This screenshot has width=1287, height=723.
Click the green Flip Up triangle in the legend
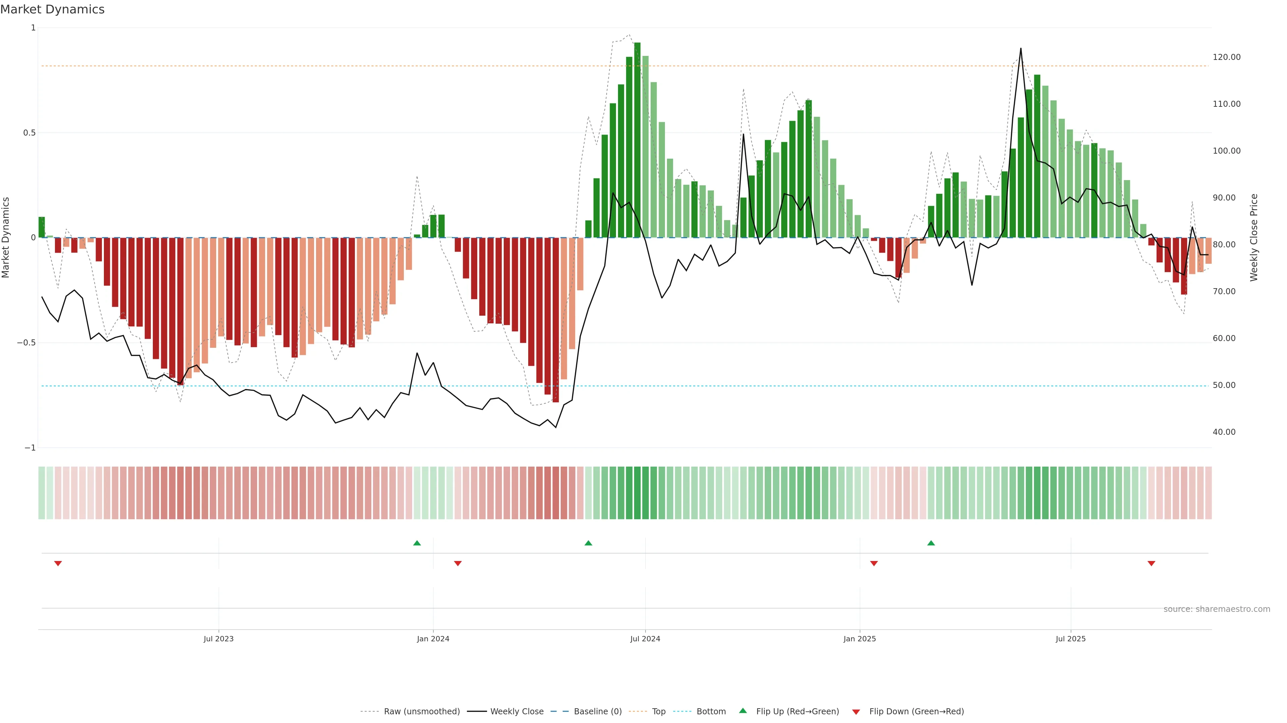[743, 711]
